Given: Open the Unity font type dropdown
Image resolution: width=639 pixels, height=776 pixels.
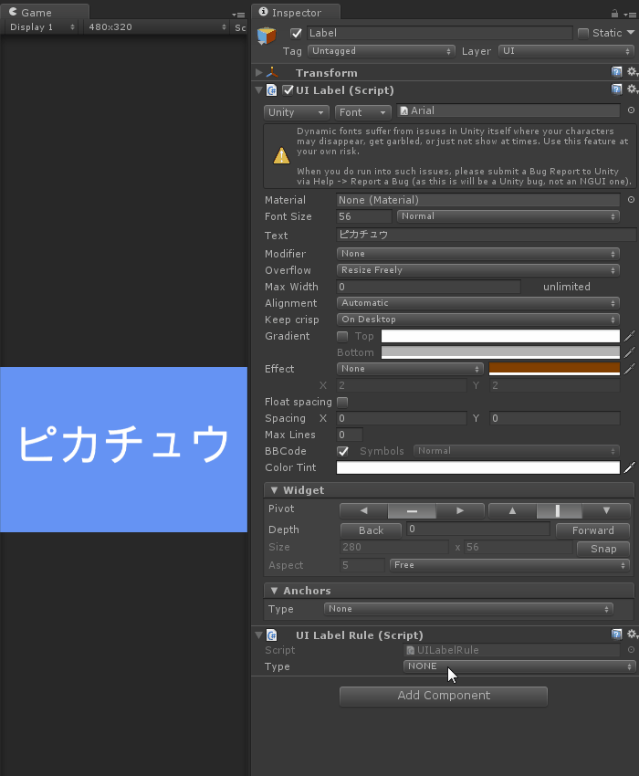Looking at the screenshot, I should point(296,112).
